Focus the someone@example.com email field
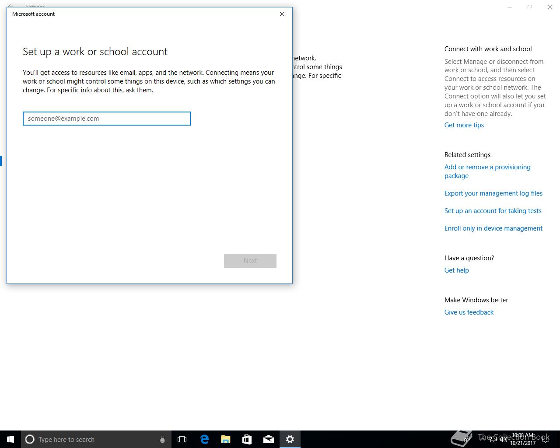The height and width of the screenshot is (448, 560). point(107,119)
